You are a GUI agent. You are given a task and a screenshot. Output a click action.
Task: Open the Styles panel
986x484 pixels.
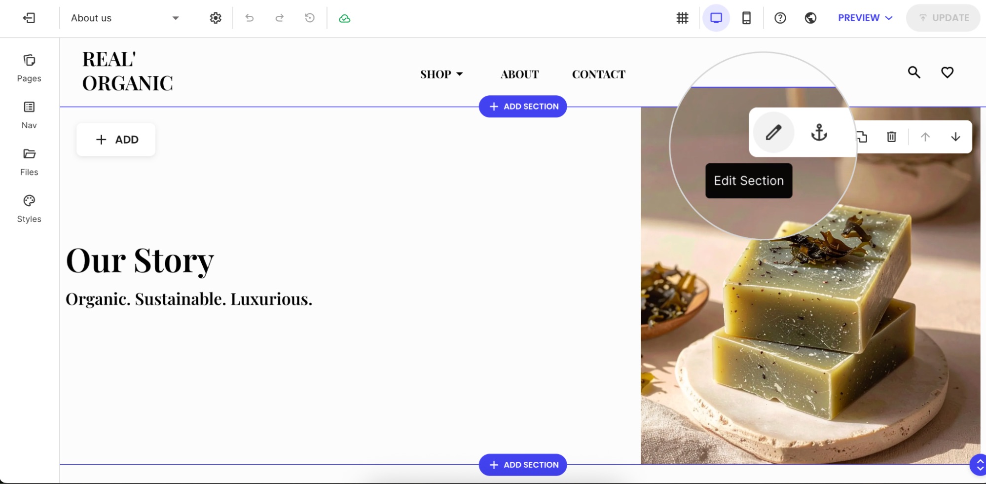pos(29,209)
